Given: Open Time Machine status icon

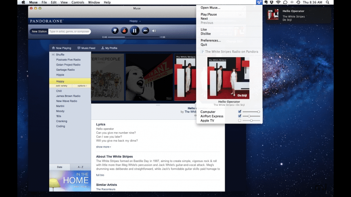Looking at the screenshot, I should 298,2.
